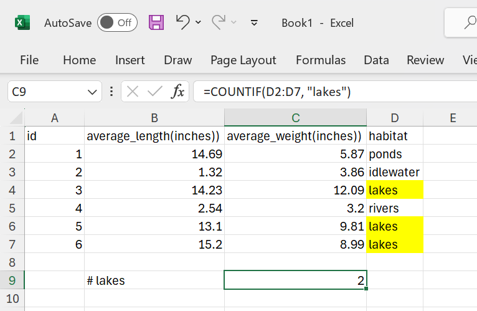Switch to the Page Layout tab
The height and width of the screenshot is (311, 477).
pyautogui.click(x=243, y=60)
